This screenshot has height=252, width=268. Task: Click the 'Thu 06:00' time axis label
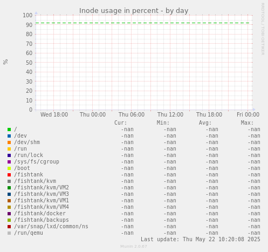pyautogui.click(x=132, y=114)
